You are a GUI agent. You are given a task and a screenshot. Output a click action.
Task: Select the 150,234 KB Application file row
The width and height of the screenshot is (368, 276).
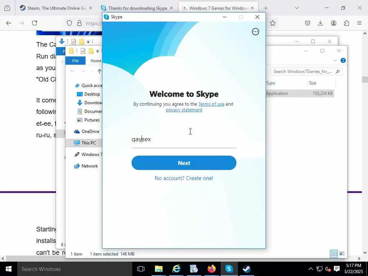click(300, 93)
